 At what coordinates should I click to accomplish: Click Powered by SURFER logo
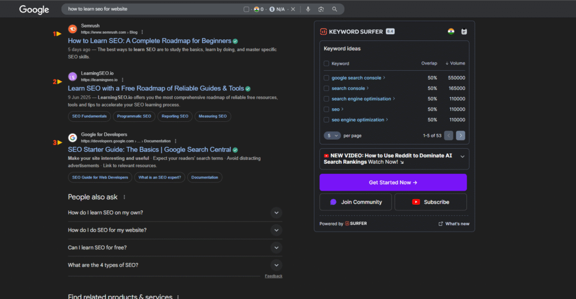click(x=355, y=223)
